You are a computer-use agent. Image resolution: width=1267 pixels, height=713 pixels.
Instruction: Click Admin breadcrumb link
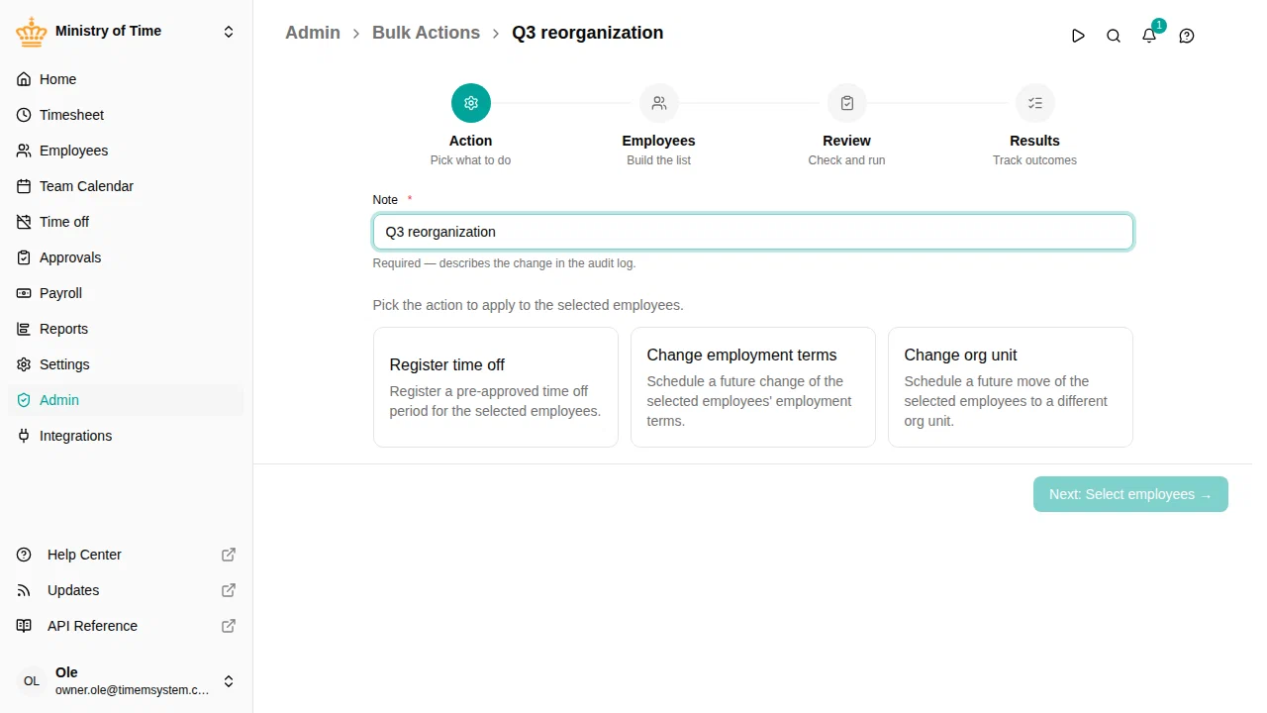pyautogui.click(x=313, y=33)
